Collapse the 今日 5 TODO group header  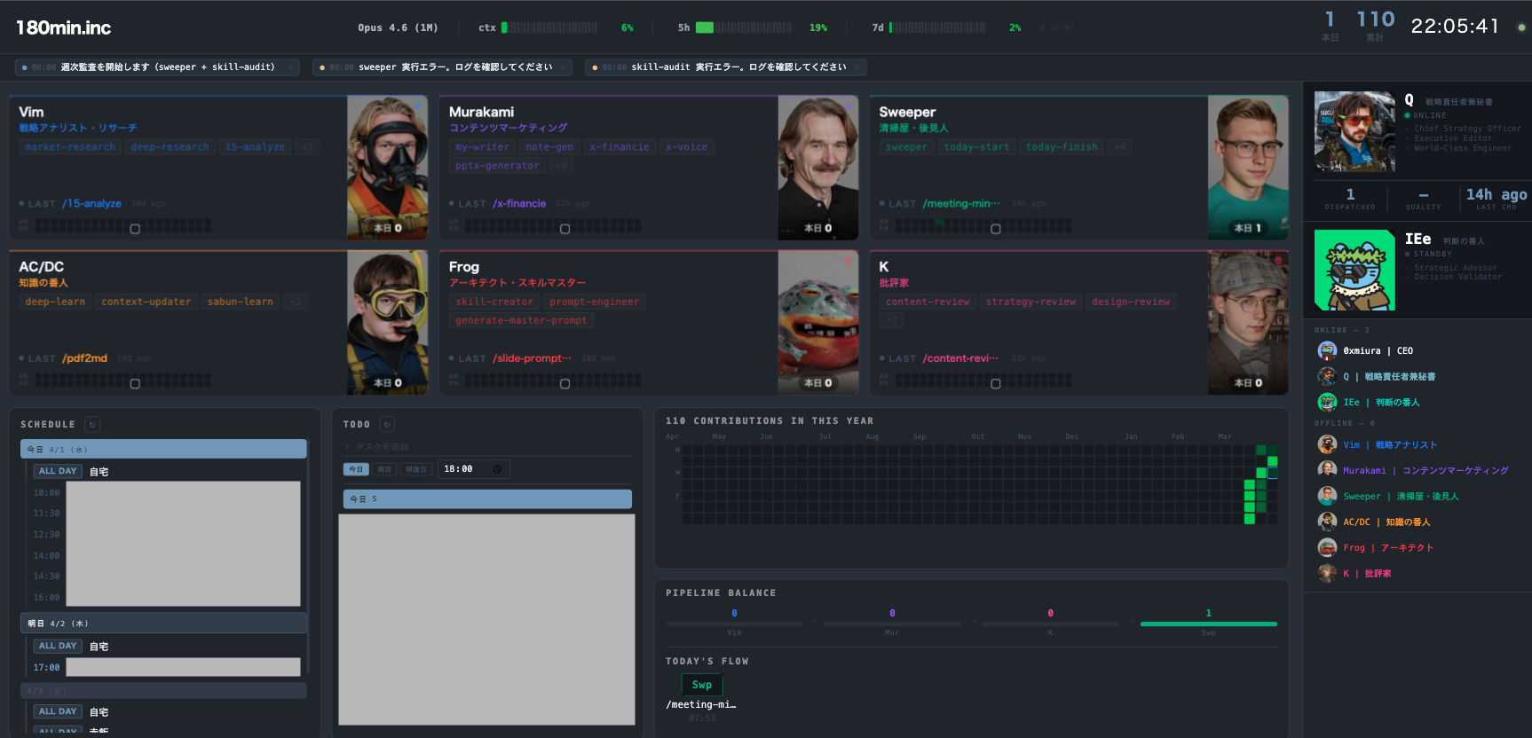pyautogui.click(x=487, y=499)
